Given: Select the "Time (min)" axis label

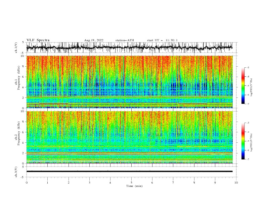Looking at the screenshot, I should click(x=134, y=186).
